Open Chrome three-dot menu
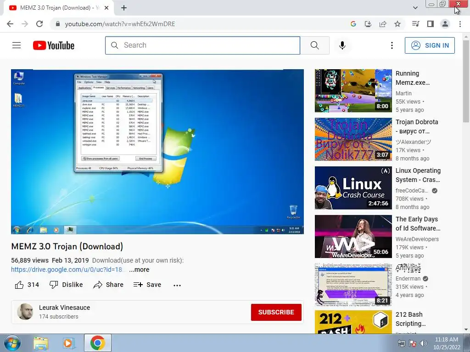This screenshot has height=352, width=470. coord(460,24)
